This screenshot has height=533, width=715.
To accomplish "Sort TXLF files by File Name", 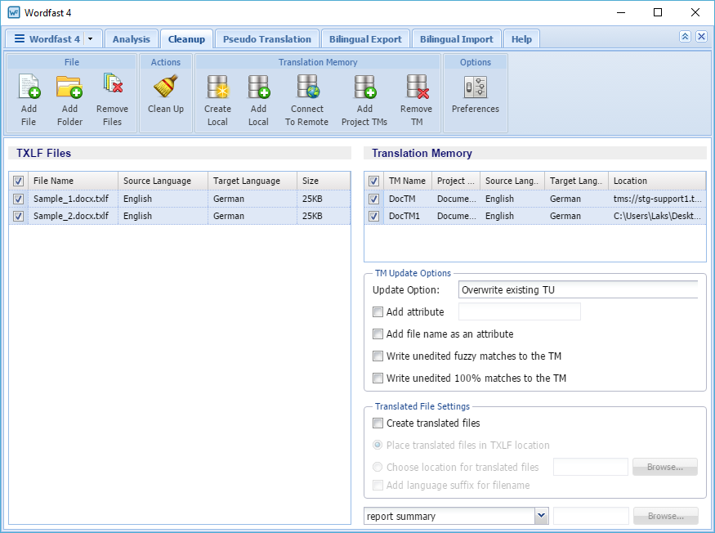I will tap(73, 181).
